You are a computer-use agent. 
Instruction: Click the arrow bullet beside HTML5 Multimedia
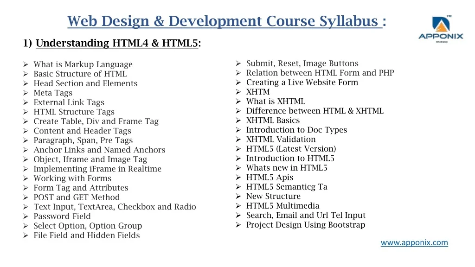point(238,206)
